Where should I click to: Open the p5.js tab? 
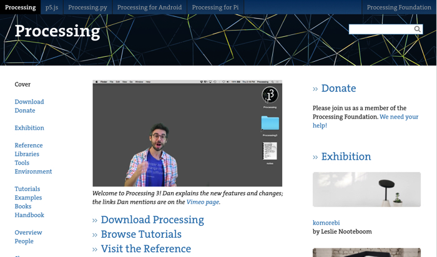click(52, 7)
